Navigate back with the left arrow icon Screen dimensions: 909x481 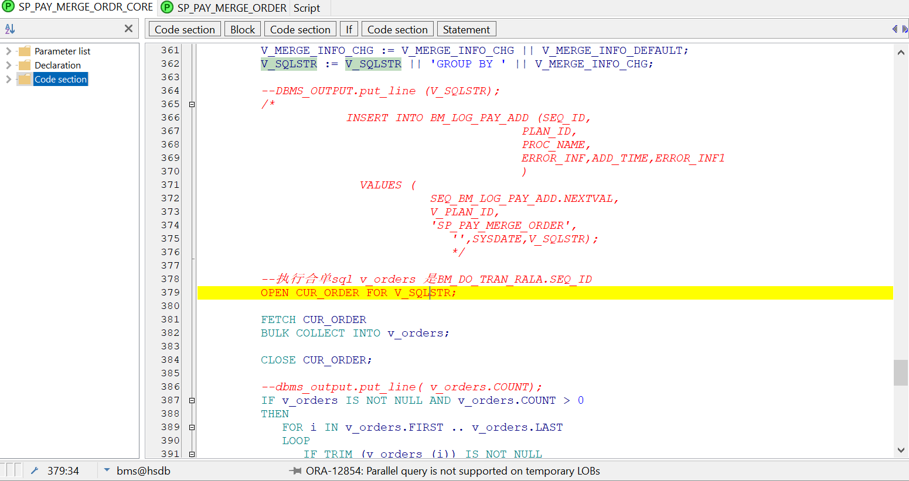(x=894, y=29)
